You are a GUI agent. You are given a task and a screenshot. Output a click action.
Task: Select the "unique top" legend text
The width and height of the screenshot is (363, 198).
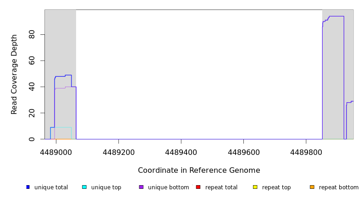106,187
